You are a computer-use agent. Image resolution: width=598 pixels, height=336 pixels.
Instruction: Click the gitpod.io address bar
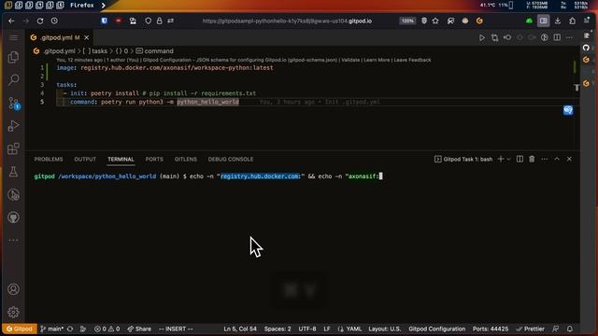click(287, 21)
